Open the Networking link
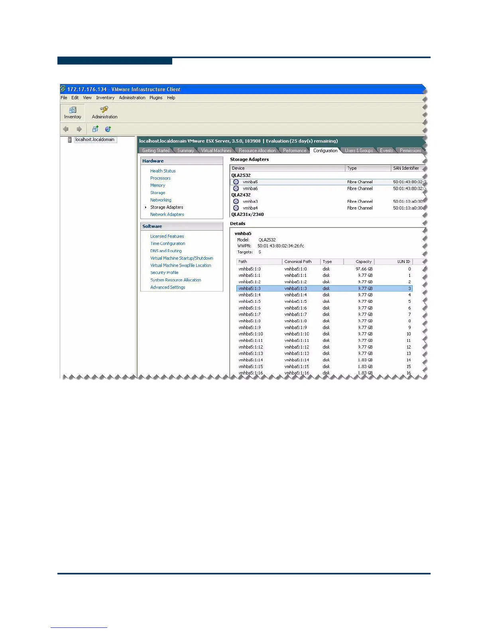This screenshot has width=488, height=631. coord(161,200)
